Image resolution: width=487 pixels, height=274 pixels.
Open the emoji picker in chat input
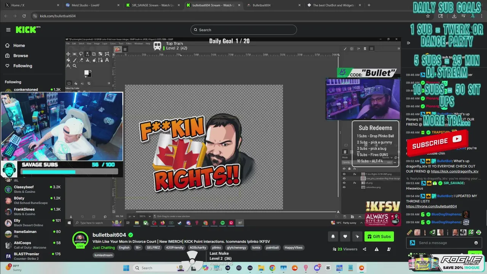pos(476,243)
